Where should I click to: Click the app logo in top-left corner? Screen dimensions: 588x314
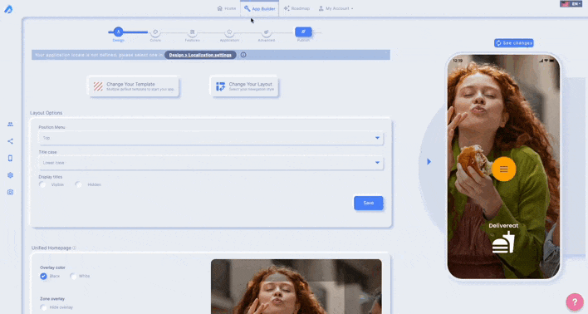[x=8, y=9]
